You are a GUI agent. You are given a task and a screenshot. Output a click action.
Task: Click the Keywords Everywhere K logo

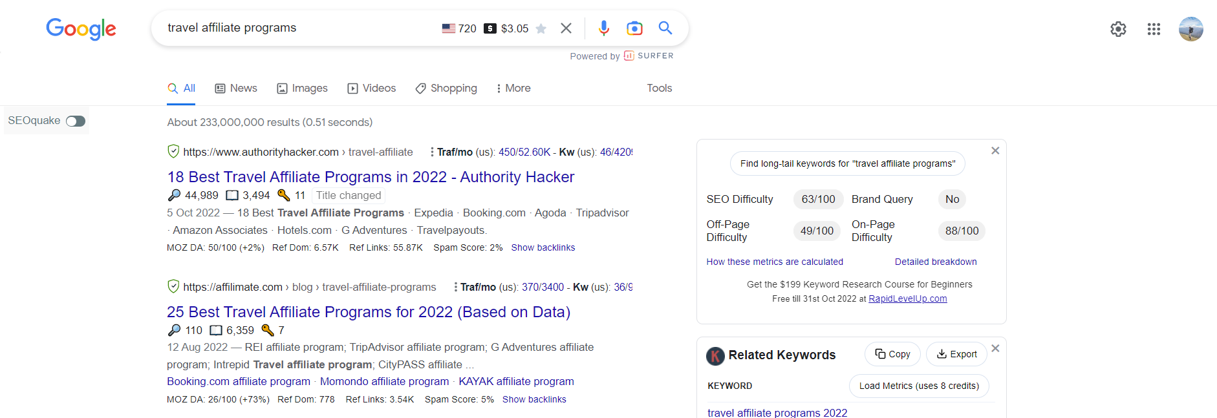(715, 355)
